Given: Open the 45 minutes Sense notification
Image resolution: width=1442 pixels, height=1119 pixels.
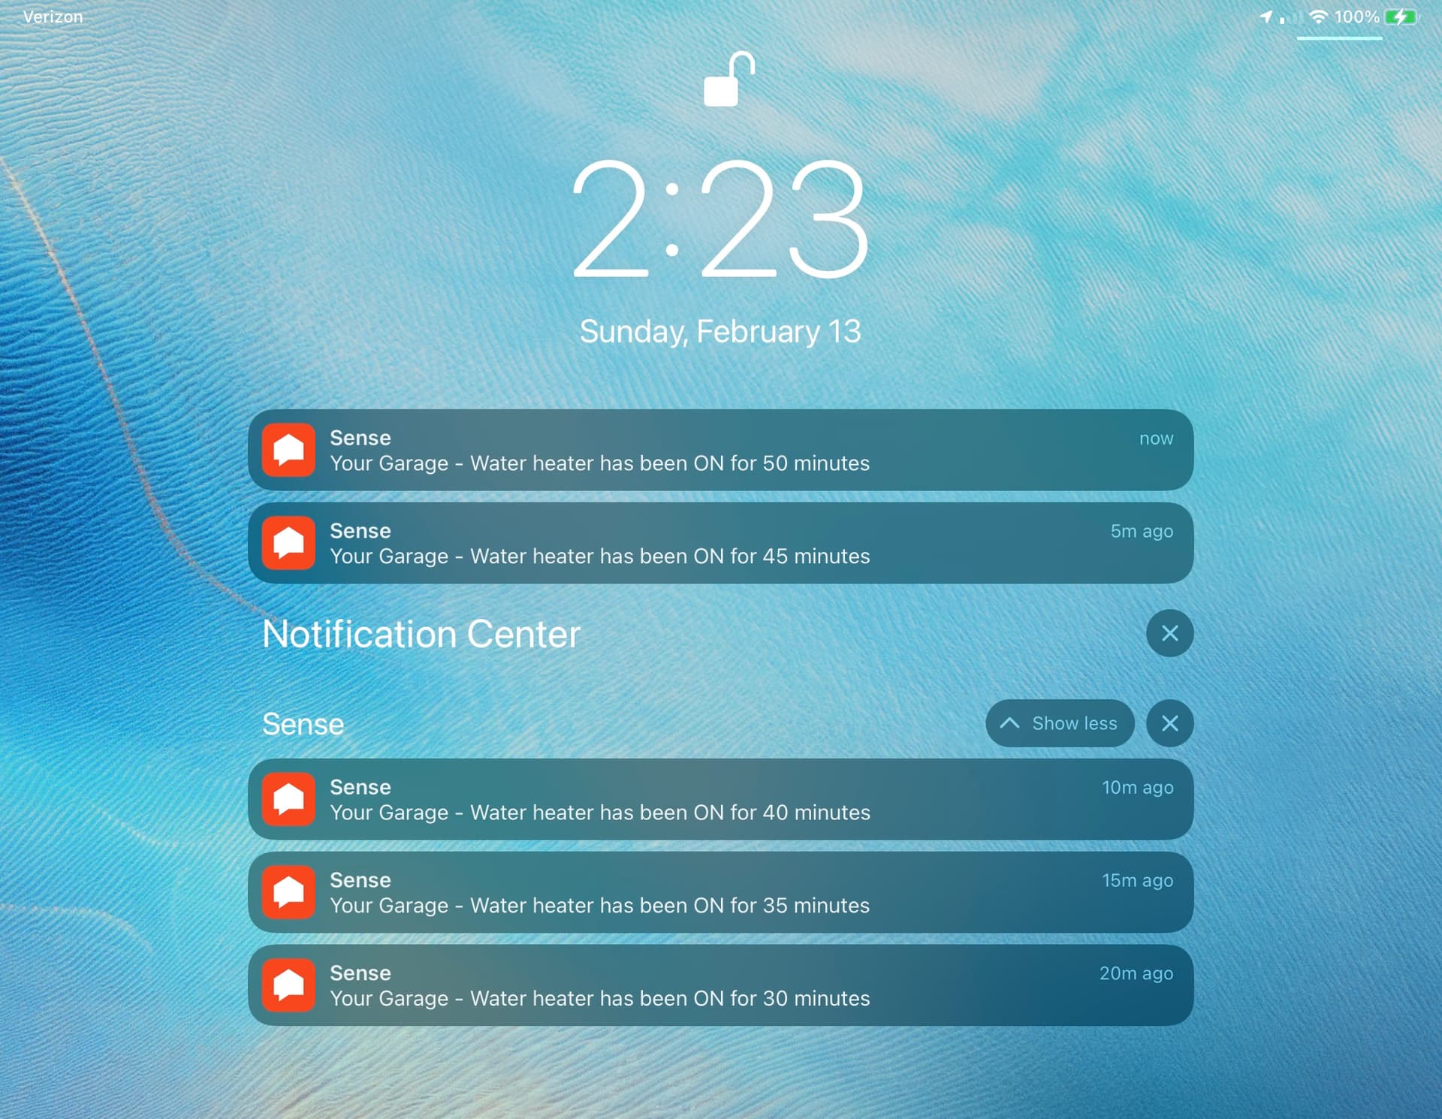Looking at the screenshot, I should click(720, 543).
